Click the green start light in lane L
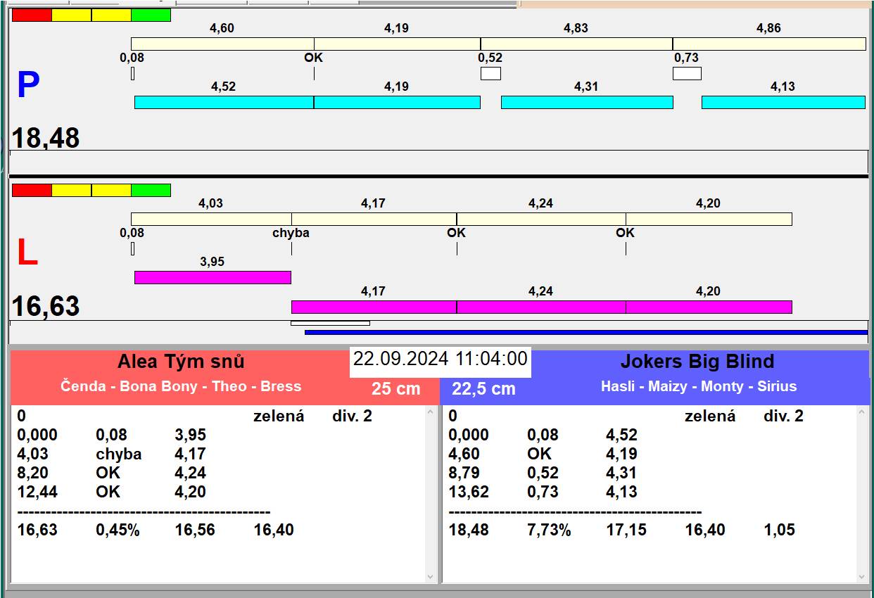Image resolution: width=874 pixels, height=598 pixels. tap(151, 190)
